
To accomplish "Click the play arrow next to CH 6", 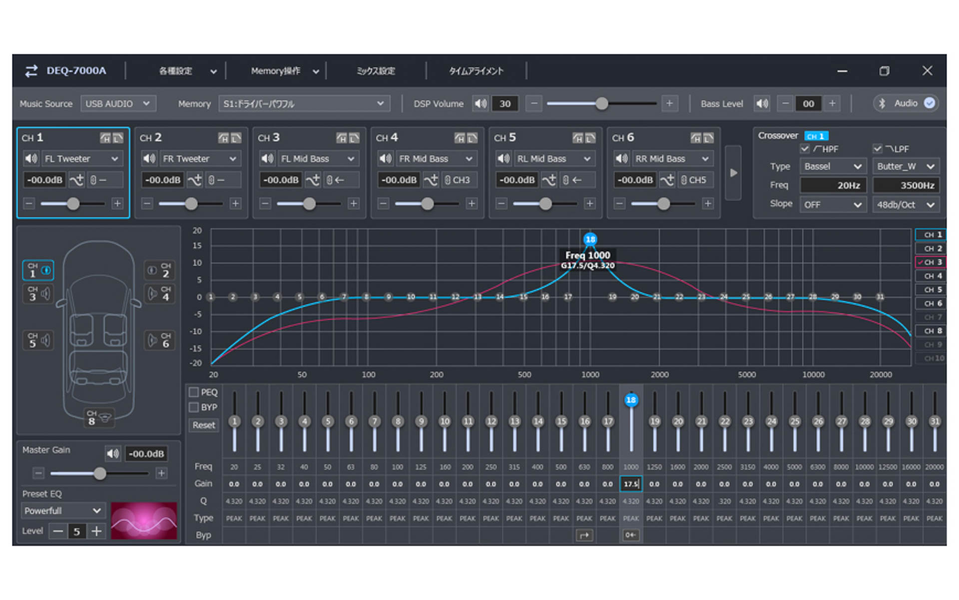I will tap(733, 173).
